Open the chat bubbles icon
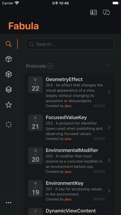Screen dimensions: 121x215 [x=106, y=12]
